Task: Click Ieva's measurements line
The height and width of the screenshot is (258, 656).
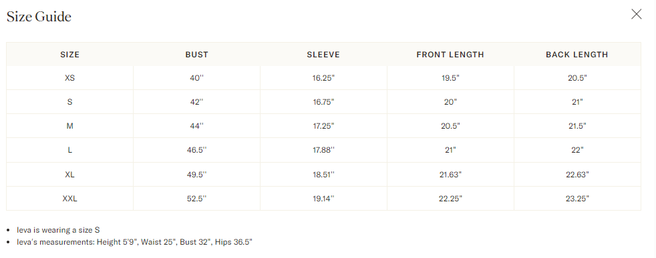Action: (135, 242)
